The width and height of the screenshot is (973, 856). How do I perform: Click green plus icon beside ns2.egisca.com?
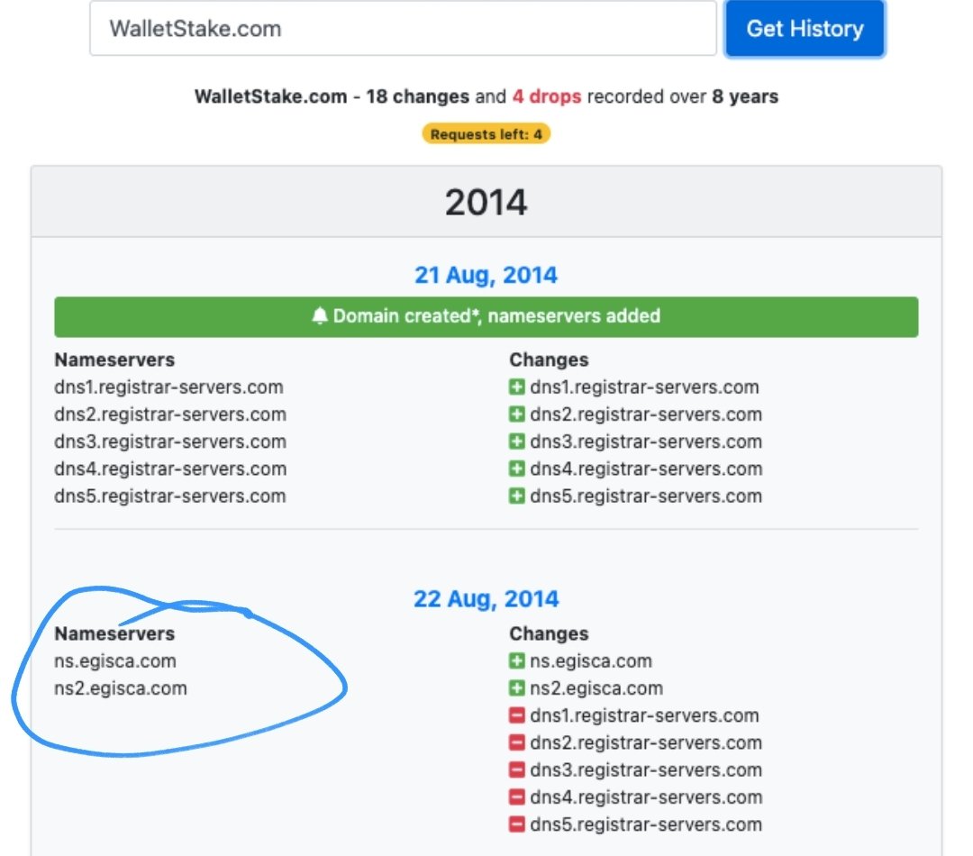(517, 688)
